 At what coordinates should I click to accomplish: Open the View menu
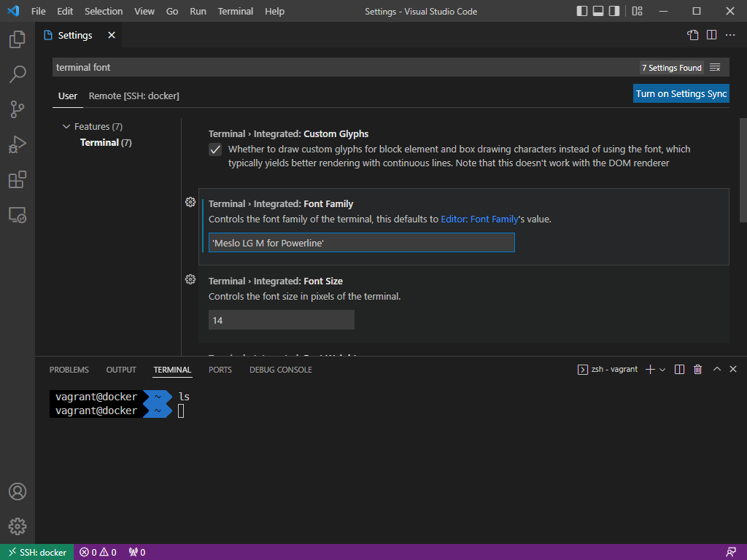pyautogui.click(x=144, y=12)
